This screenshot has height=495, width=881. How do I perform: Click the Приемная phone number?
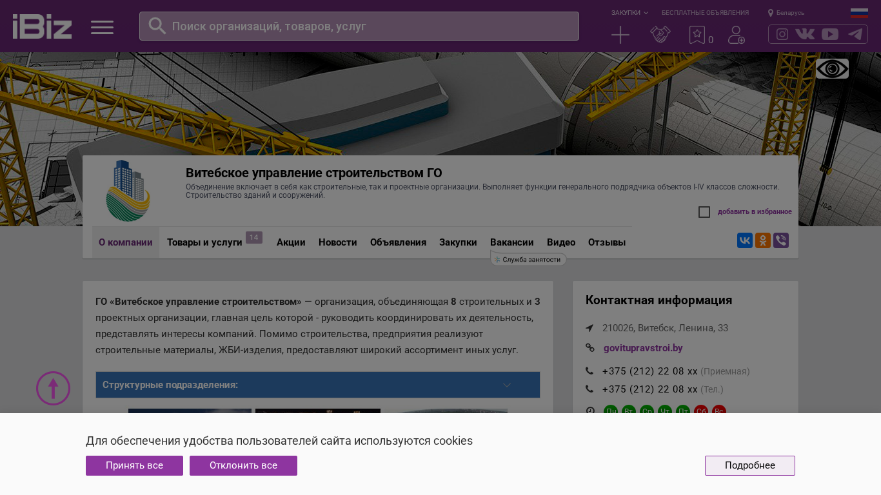tap(650, 371)
